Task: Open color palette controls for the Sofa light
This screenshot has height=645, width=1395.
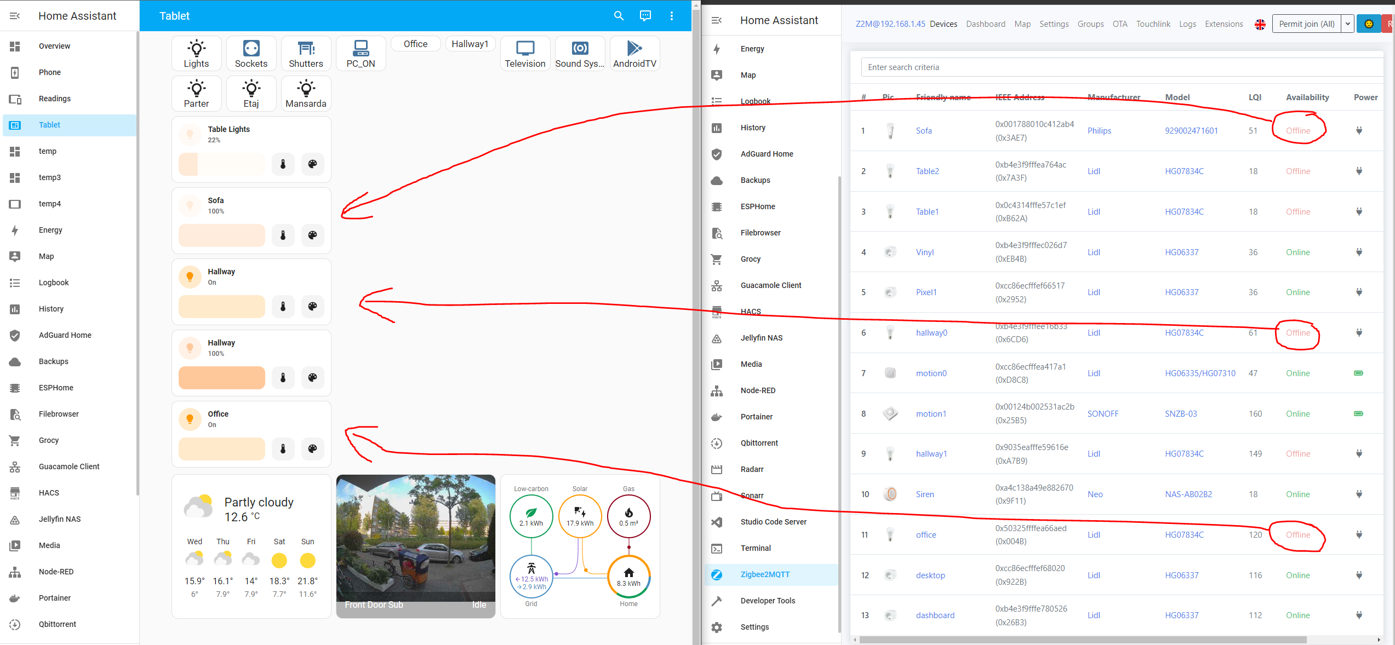Action: click(312, 235)
